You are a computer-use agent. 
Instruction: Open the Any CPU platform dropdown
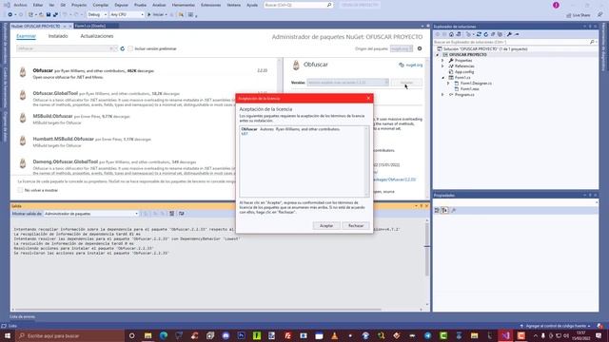click(127, 15)
